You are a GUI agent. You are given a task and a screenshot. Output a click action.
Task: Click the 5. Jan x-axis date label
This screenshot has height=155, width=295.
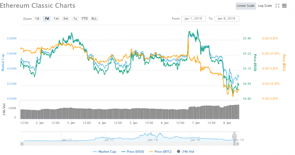133,123
